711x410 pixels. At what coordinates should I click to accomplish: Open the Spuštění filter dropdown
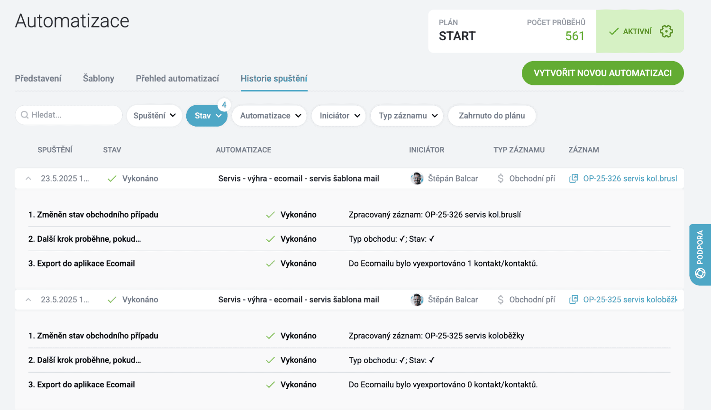pyautogui.click(x=154, y=116)
